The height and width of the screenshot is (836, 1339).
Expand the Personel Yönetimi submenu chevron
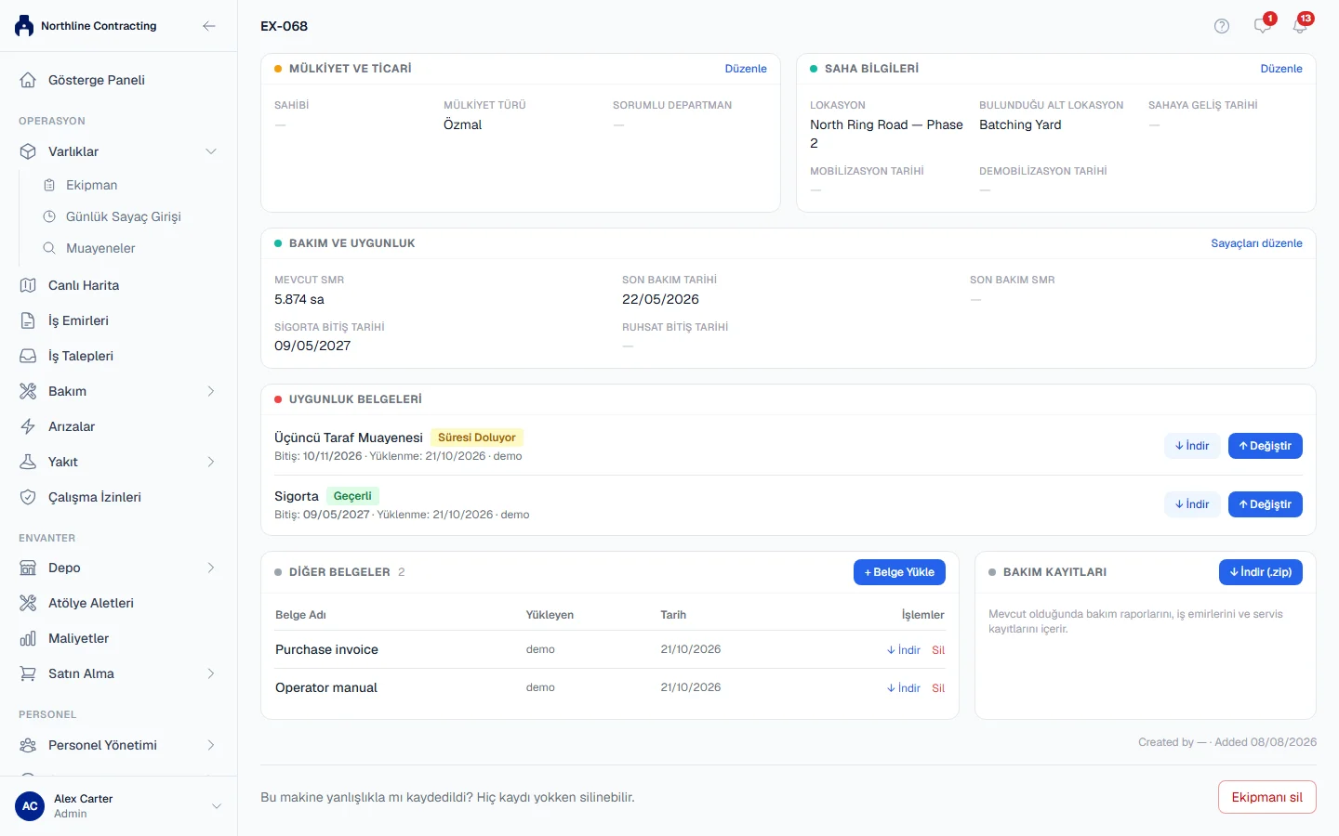click(x=211, y=745)
